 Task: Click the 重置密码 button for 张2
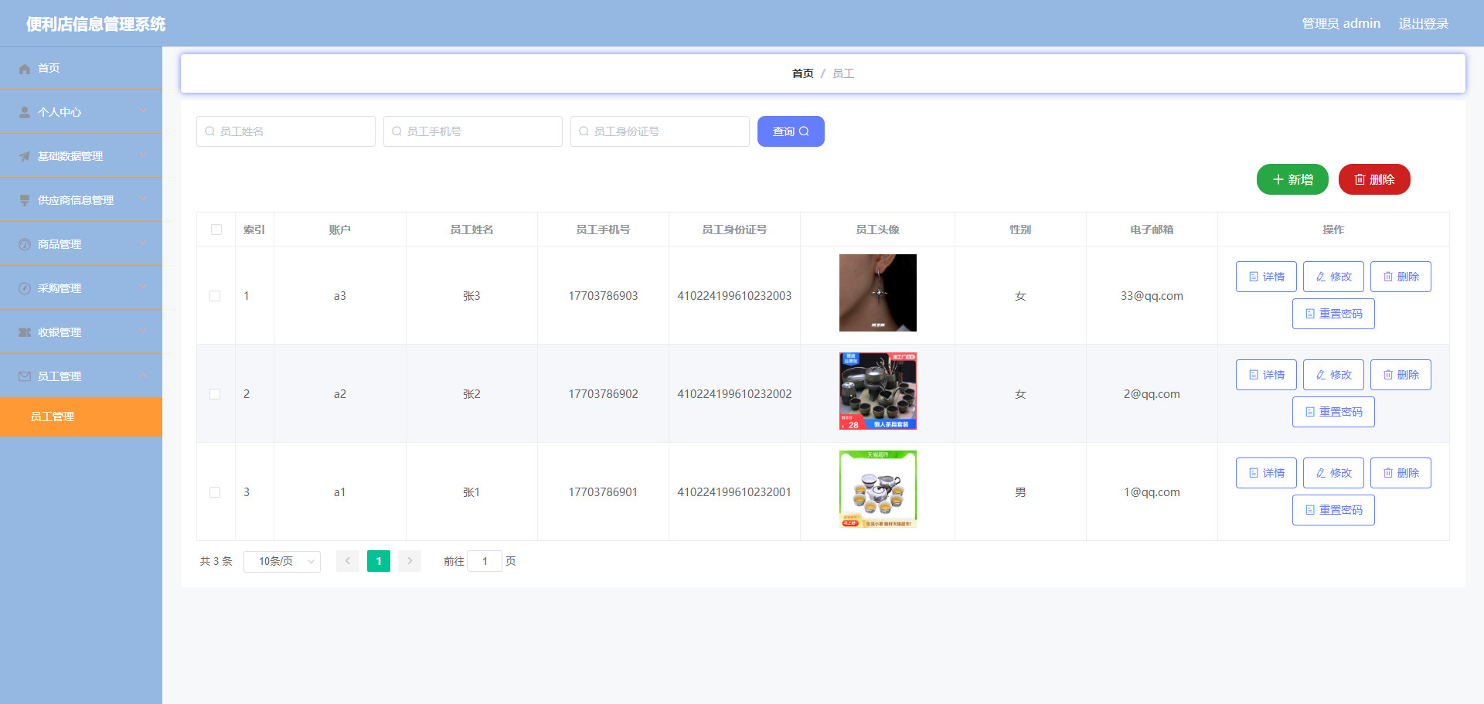[x=1333, y=412]
